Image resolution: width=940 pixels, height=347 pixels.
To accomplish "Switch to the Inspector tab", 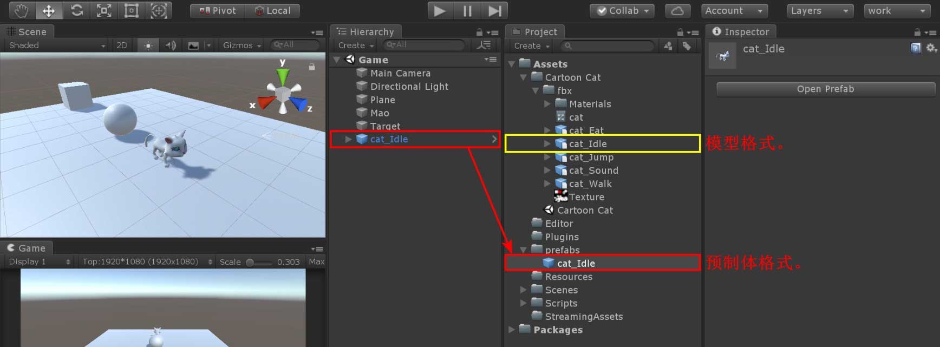I will [741, 32].
